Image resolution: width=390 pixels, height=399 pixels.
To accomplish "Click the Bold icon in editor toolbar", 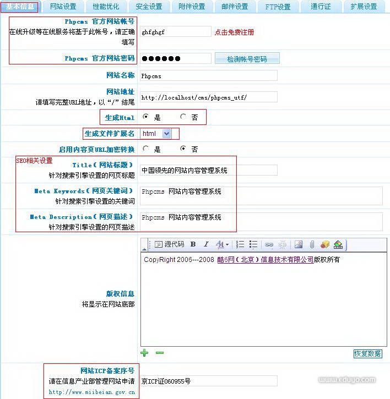I will pyautogui.click(x=193, y=244).
